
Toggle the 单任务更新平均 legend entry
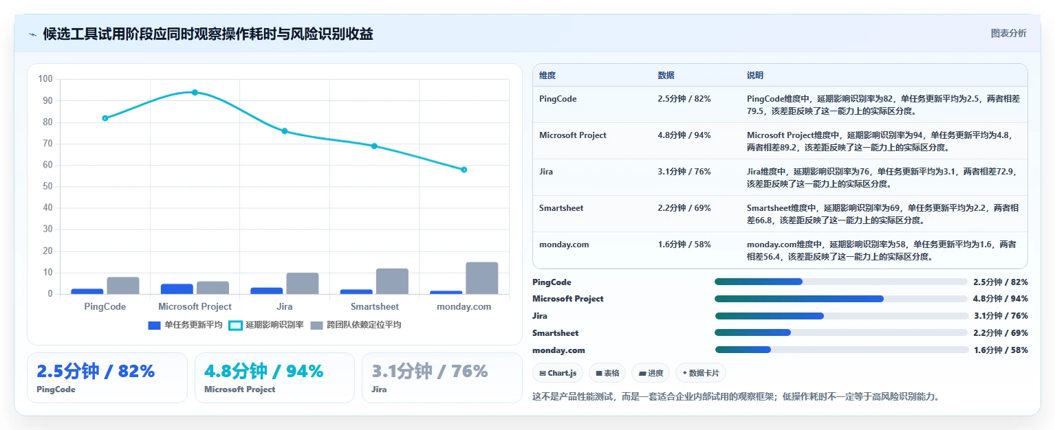186,325
